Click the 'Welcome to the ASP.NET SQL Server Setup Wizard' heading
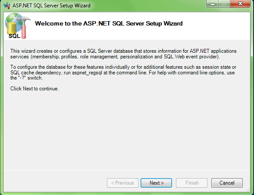 [x=109, y=23]
